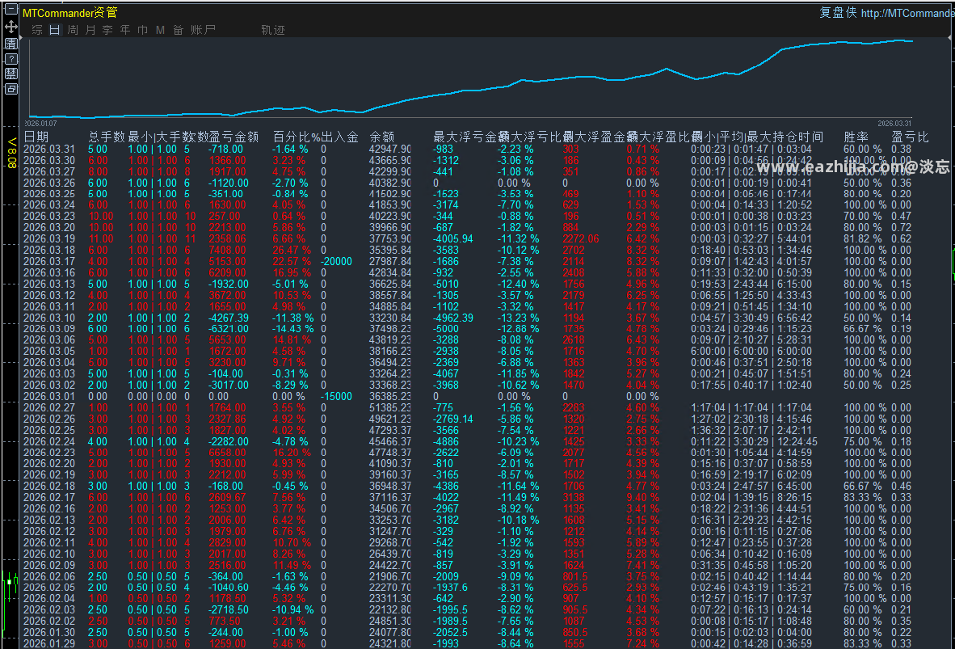955x649 pixels.
Task: Collapse the MTCommander panel with minus icon
Action: pos(11,10)
